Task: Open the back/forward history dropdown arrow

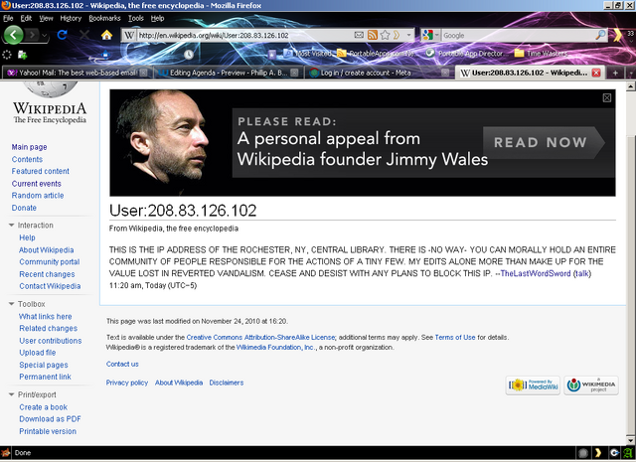Action: (x=44, y=36)
